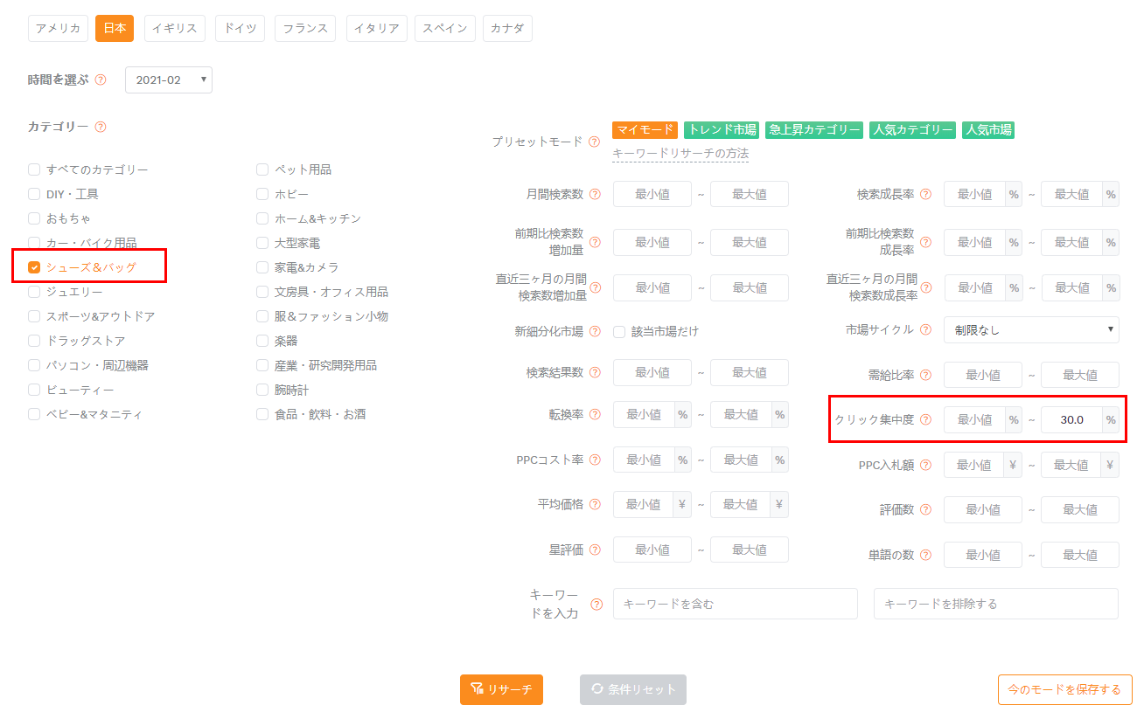Screen dimensions: 1144x719
Task: Click help icon for 月間検索数
Action: point(595,194)
